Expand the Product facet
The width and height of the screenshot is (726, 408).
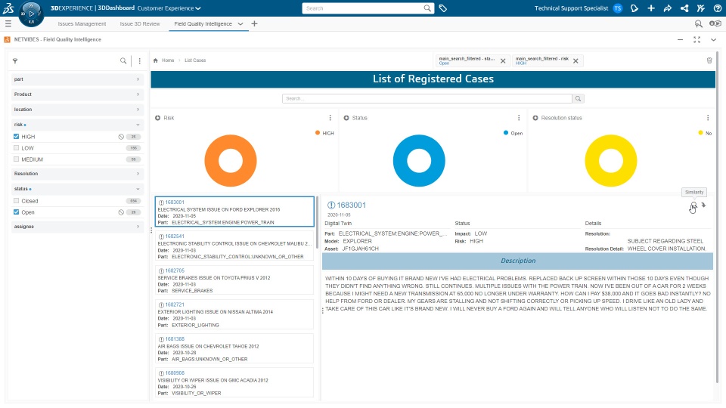click(x=77, y=94)
